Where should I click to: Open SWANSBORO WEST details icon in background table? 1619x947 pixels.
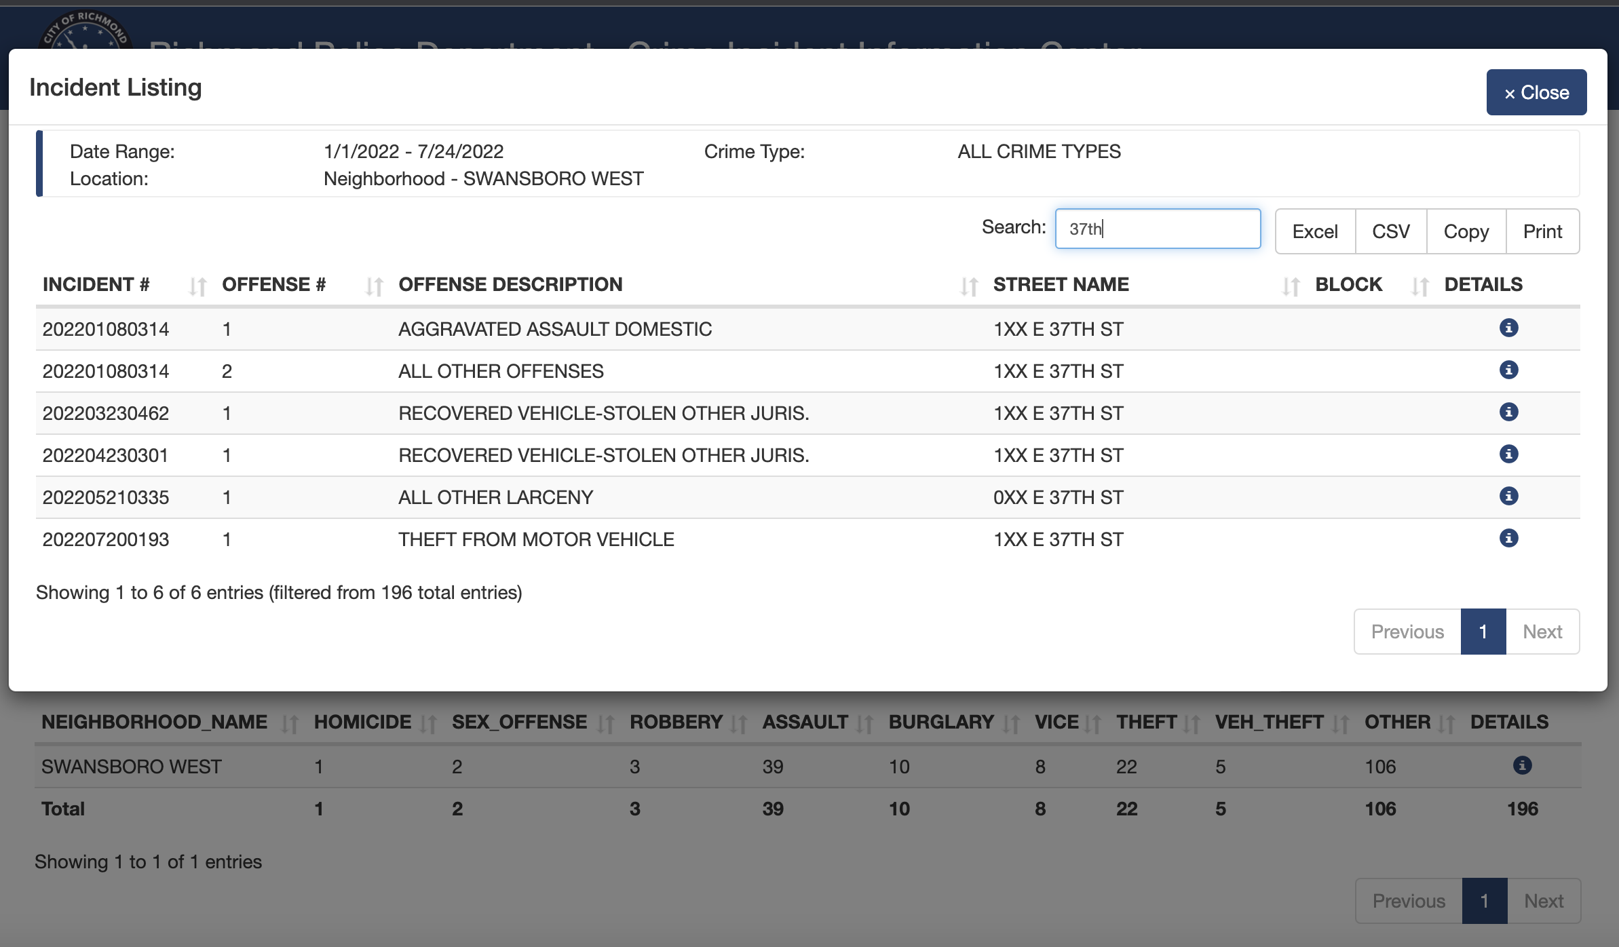click(1522, 766)
